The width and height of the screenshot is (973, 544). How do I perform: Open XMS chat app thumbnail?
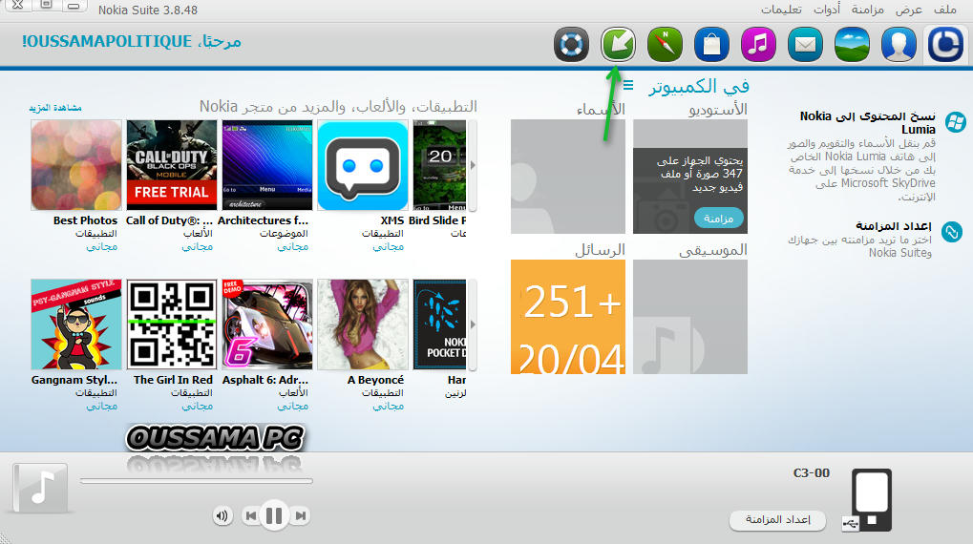363,166
